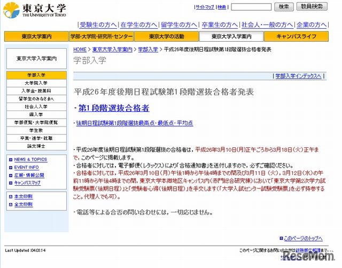Viewport: 342px width, 268px height.
Task: Select 卒業・進学・就職 in the sidebar
Action: point(36,138)
